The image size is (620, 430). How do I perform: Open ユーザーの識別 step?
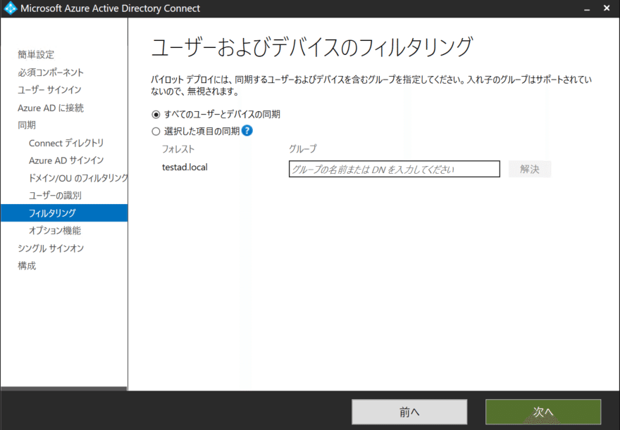point(55,196)
